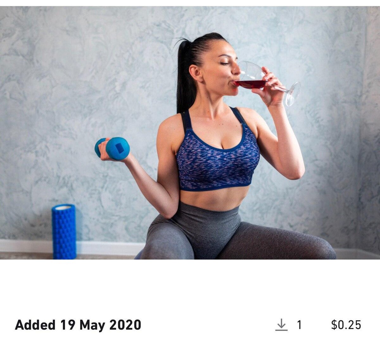Viewport: 380px width, 348px height.
Task: Click the woman's bare midriff in photo
Action: pyautogui.click(x=214, y=198)
